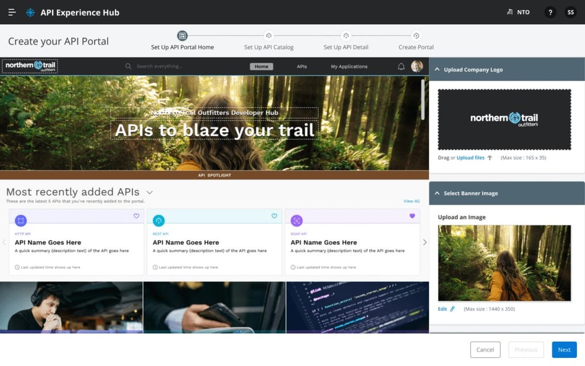Click the HTTP API card icon

coord(21,221)
